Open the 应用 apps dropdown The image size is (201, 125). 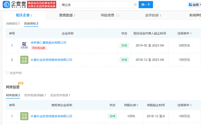195,5
